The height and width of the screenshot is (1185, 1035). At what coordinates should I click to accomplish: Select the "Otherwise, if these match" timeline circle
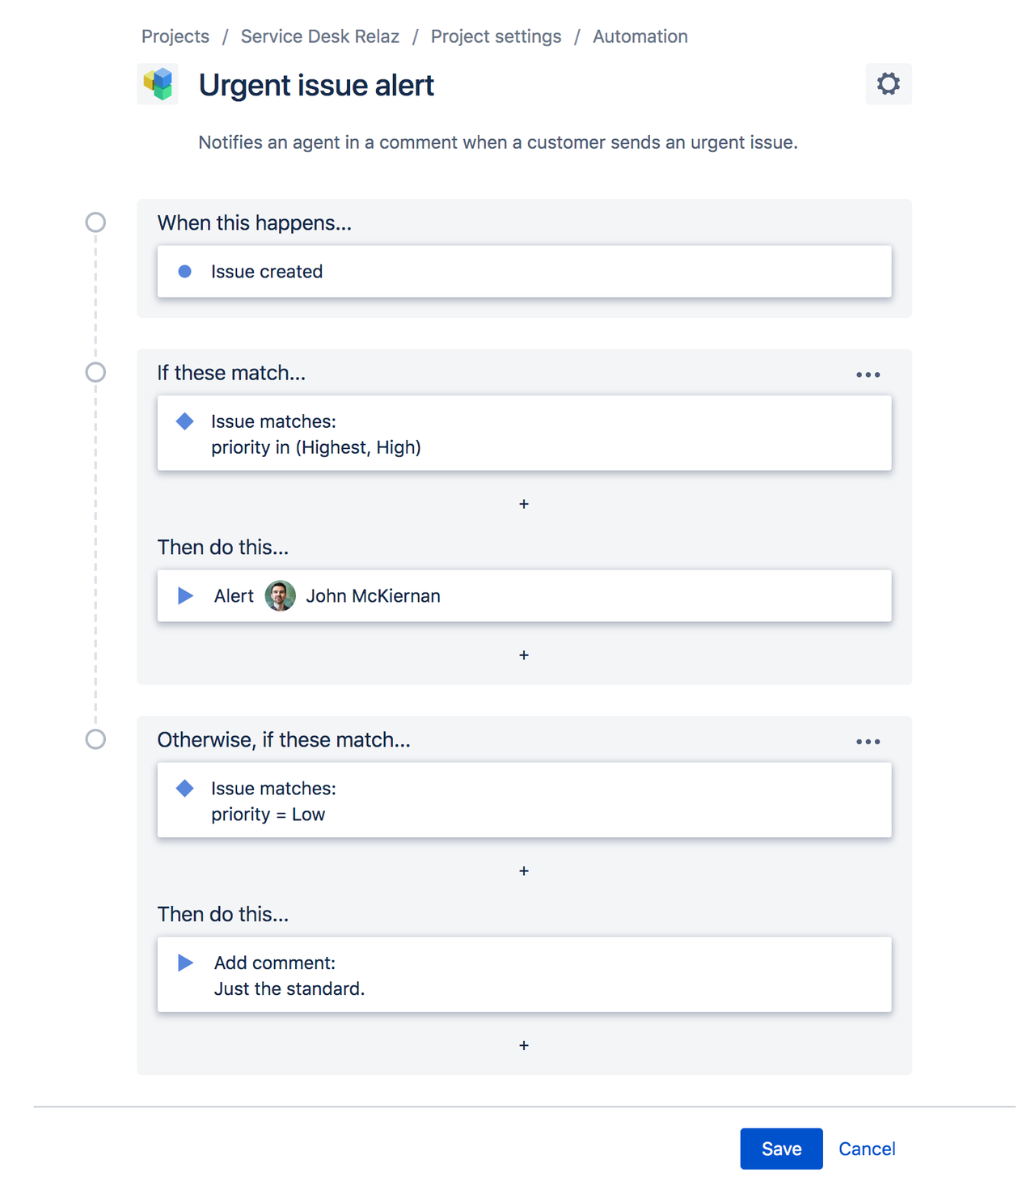tap(95, 739)
